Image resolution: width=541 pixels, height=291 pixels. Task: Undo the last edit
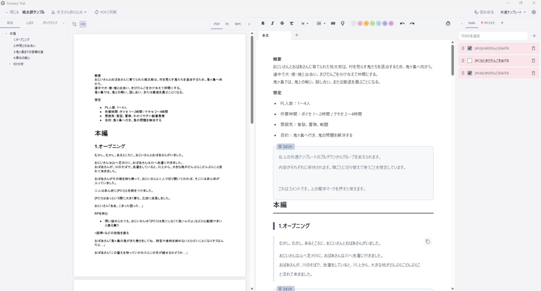[402, 23]
